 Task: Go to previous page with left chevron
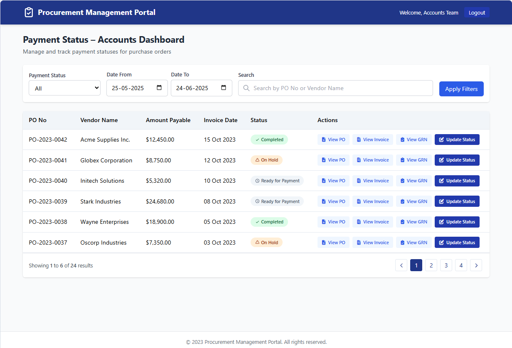click(401, 265)
